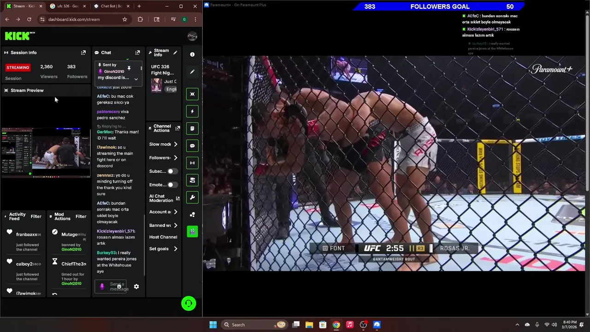Viewport: 590px width, 332px height.
Task: Click the pencil edit icon in sidebar
Action: (x=192, y=71)
